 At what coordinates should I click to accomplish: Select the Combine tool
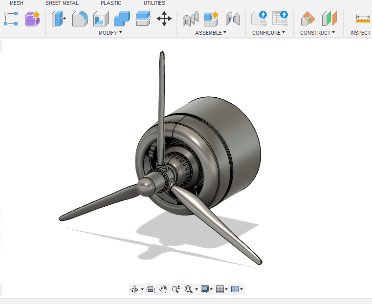click(x=122, y=19)
